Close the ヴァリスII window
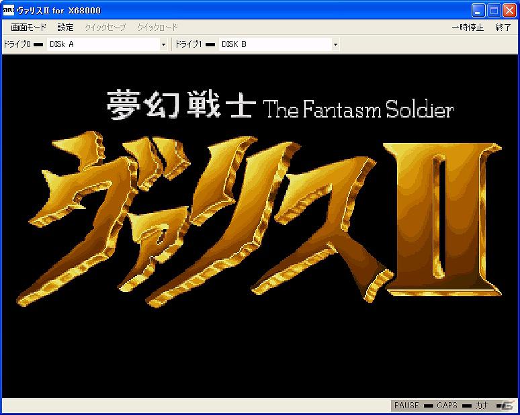 (509, 11)
